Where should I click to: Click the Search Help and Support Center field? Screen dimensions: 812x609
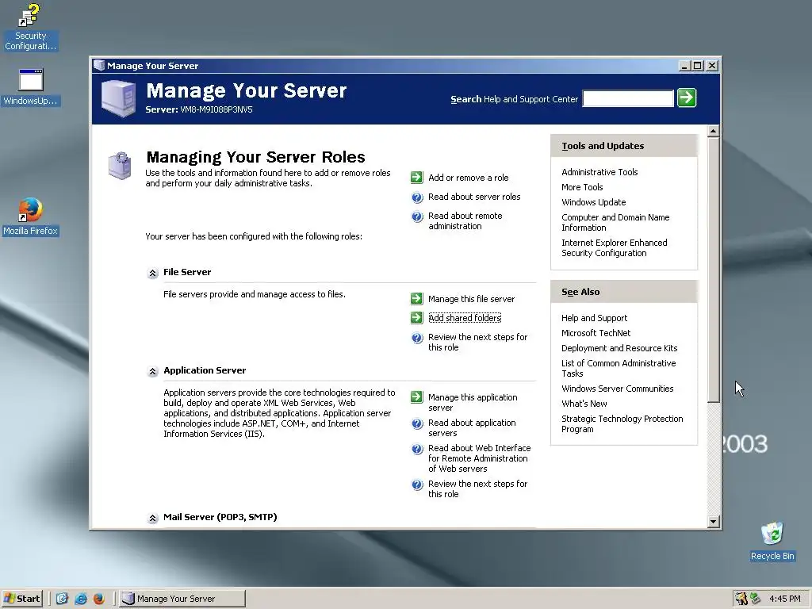628,98
